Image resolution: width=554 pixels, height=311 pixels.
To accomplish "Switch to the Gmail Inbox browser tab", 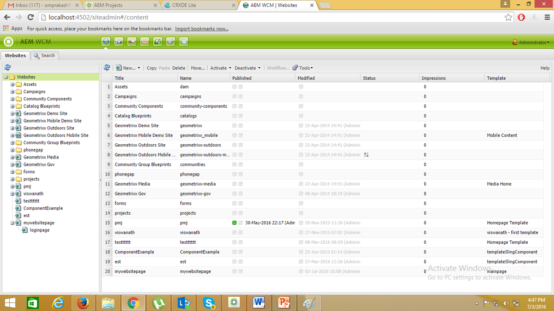I will (x=44, y=5).
